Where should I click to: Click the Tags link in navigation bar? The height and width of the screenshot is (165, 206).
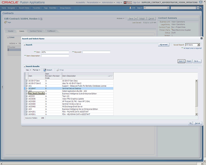(x=46, y=8)
